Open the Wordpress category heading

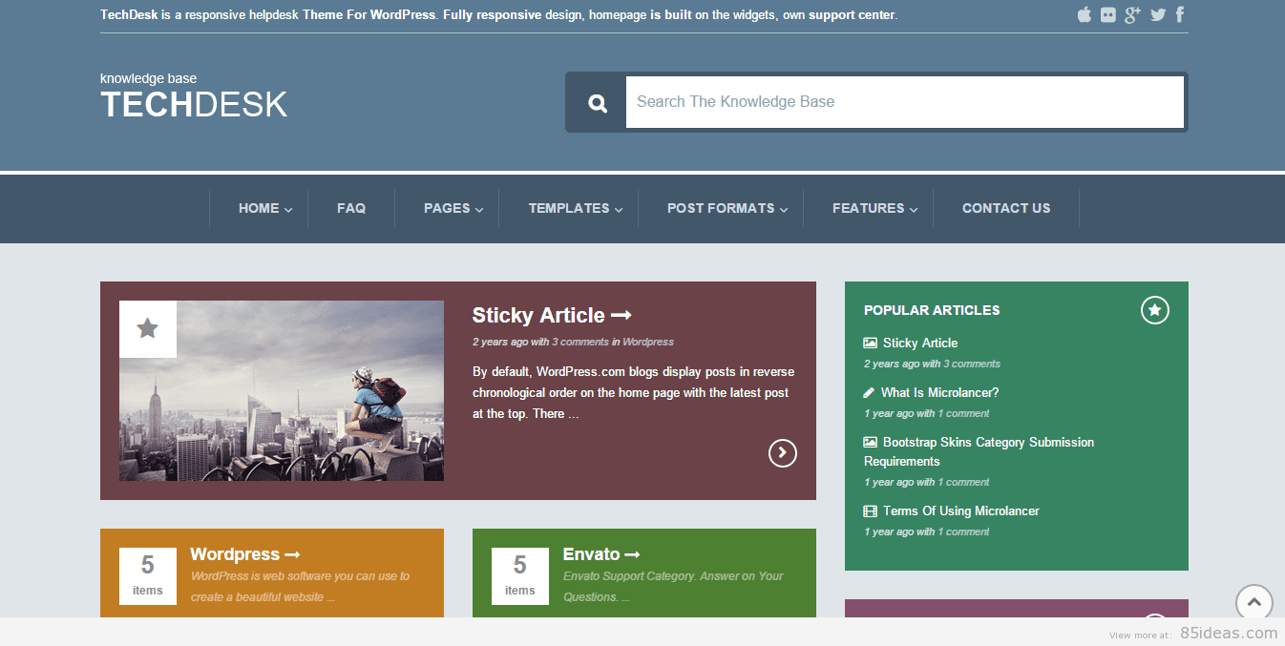click(245, 554)
